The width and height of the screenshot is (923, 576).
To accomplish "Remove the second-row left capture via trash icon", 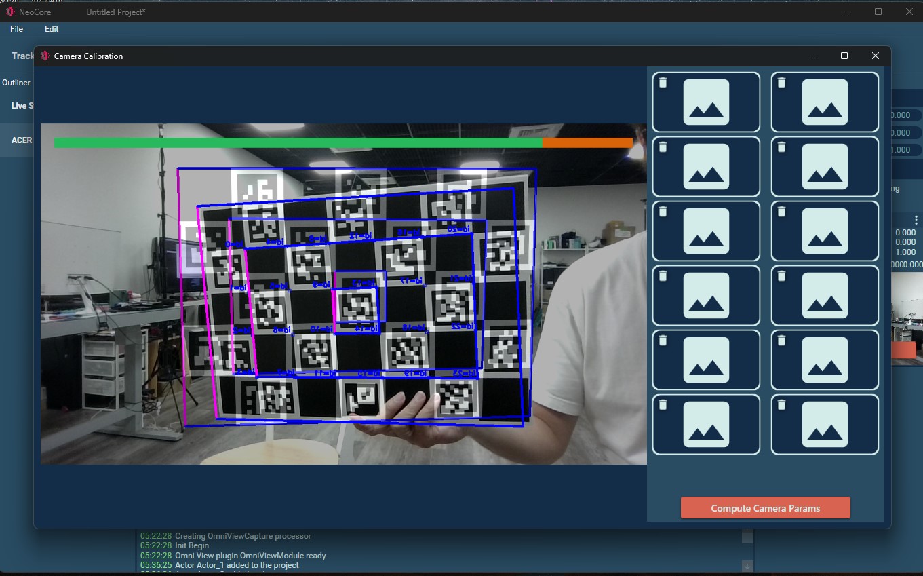I will click(663, 147).
